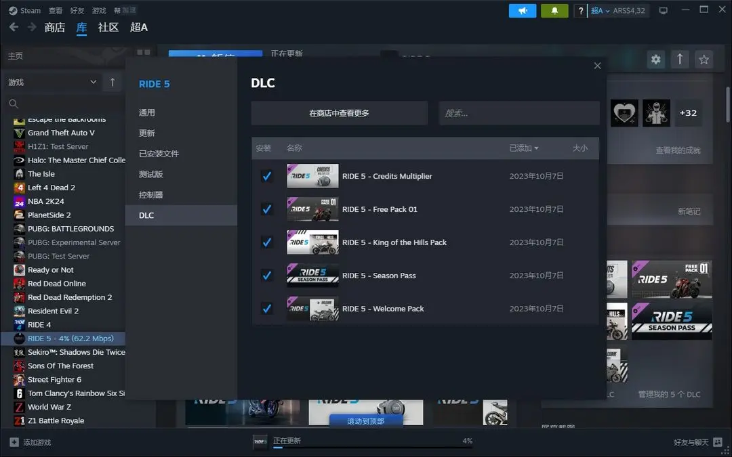Viewport: 732px width, 457px height.
Task: Close the RIDE 5 properties dialog
Action: [x=598, y=66]
